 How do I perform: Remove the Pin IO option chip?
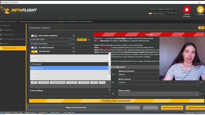point(91,82)
